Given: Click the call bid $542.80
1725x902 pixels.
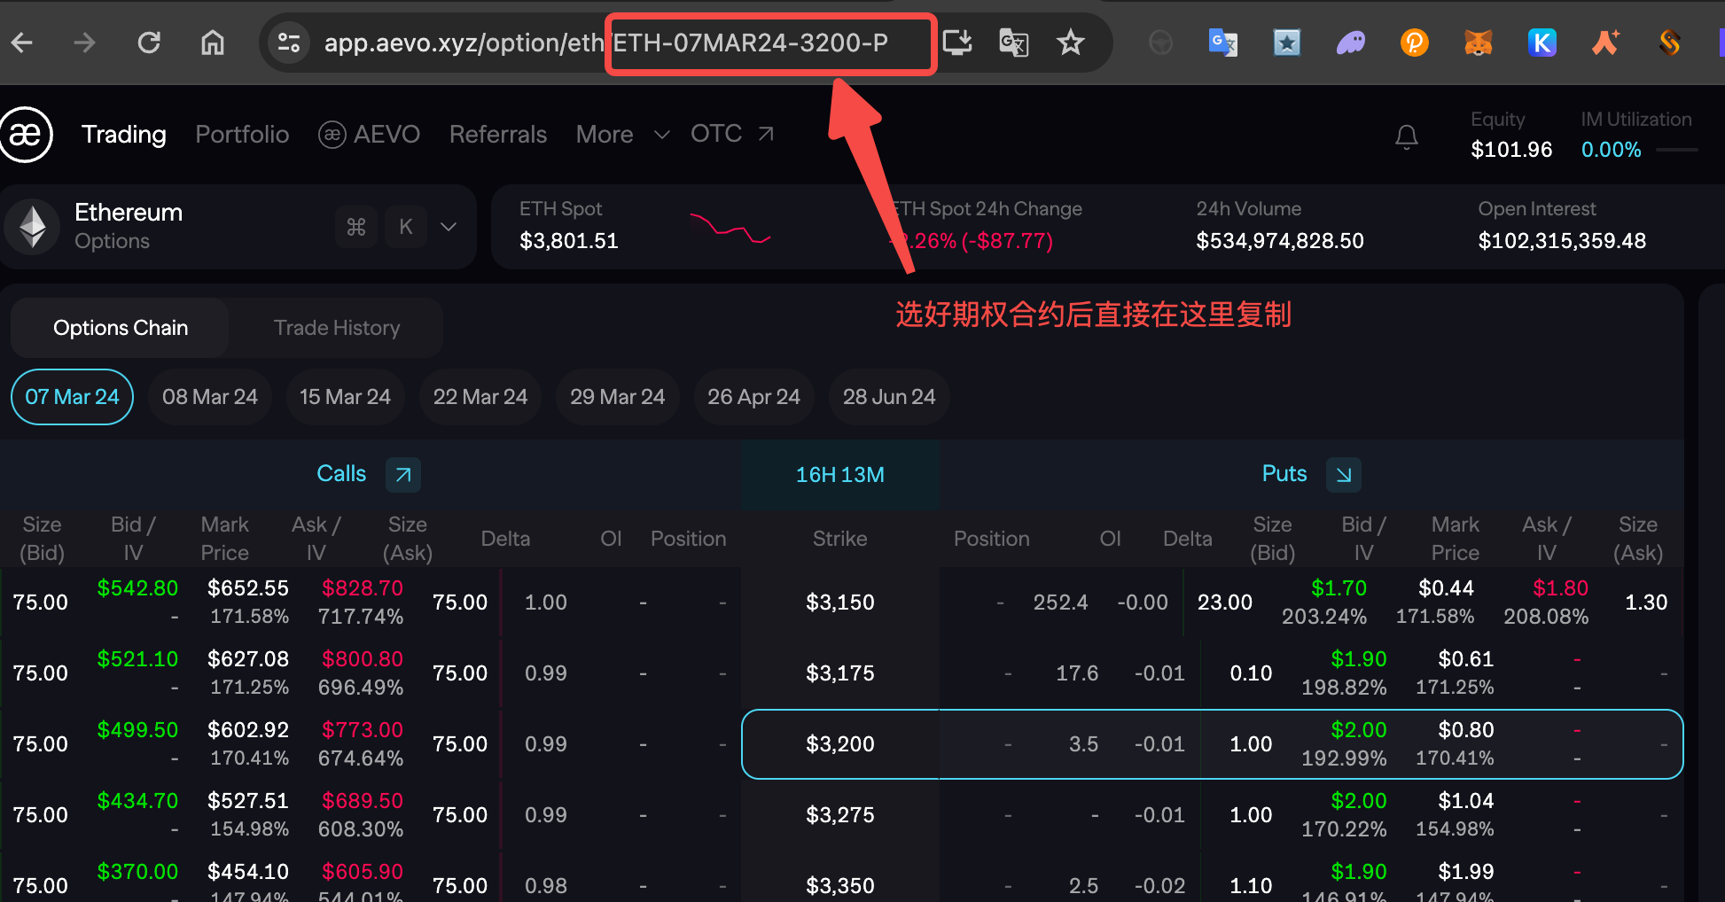Looking at the screenshot, I should (137, 588).
